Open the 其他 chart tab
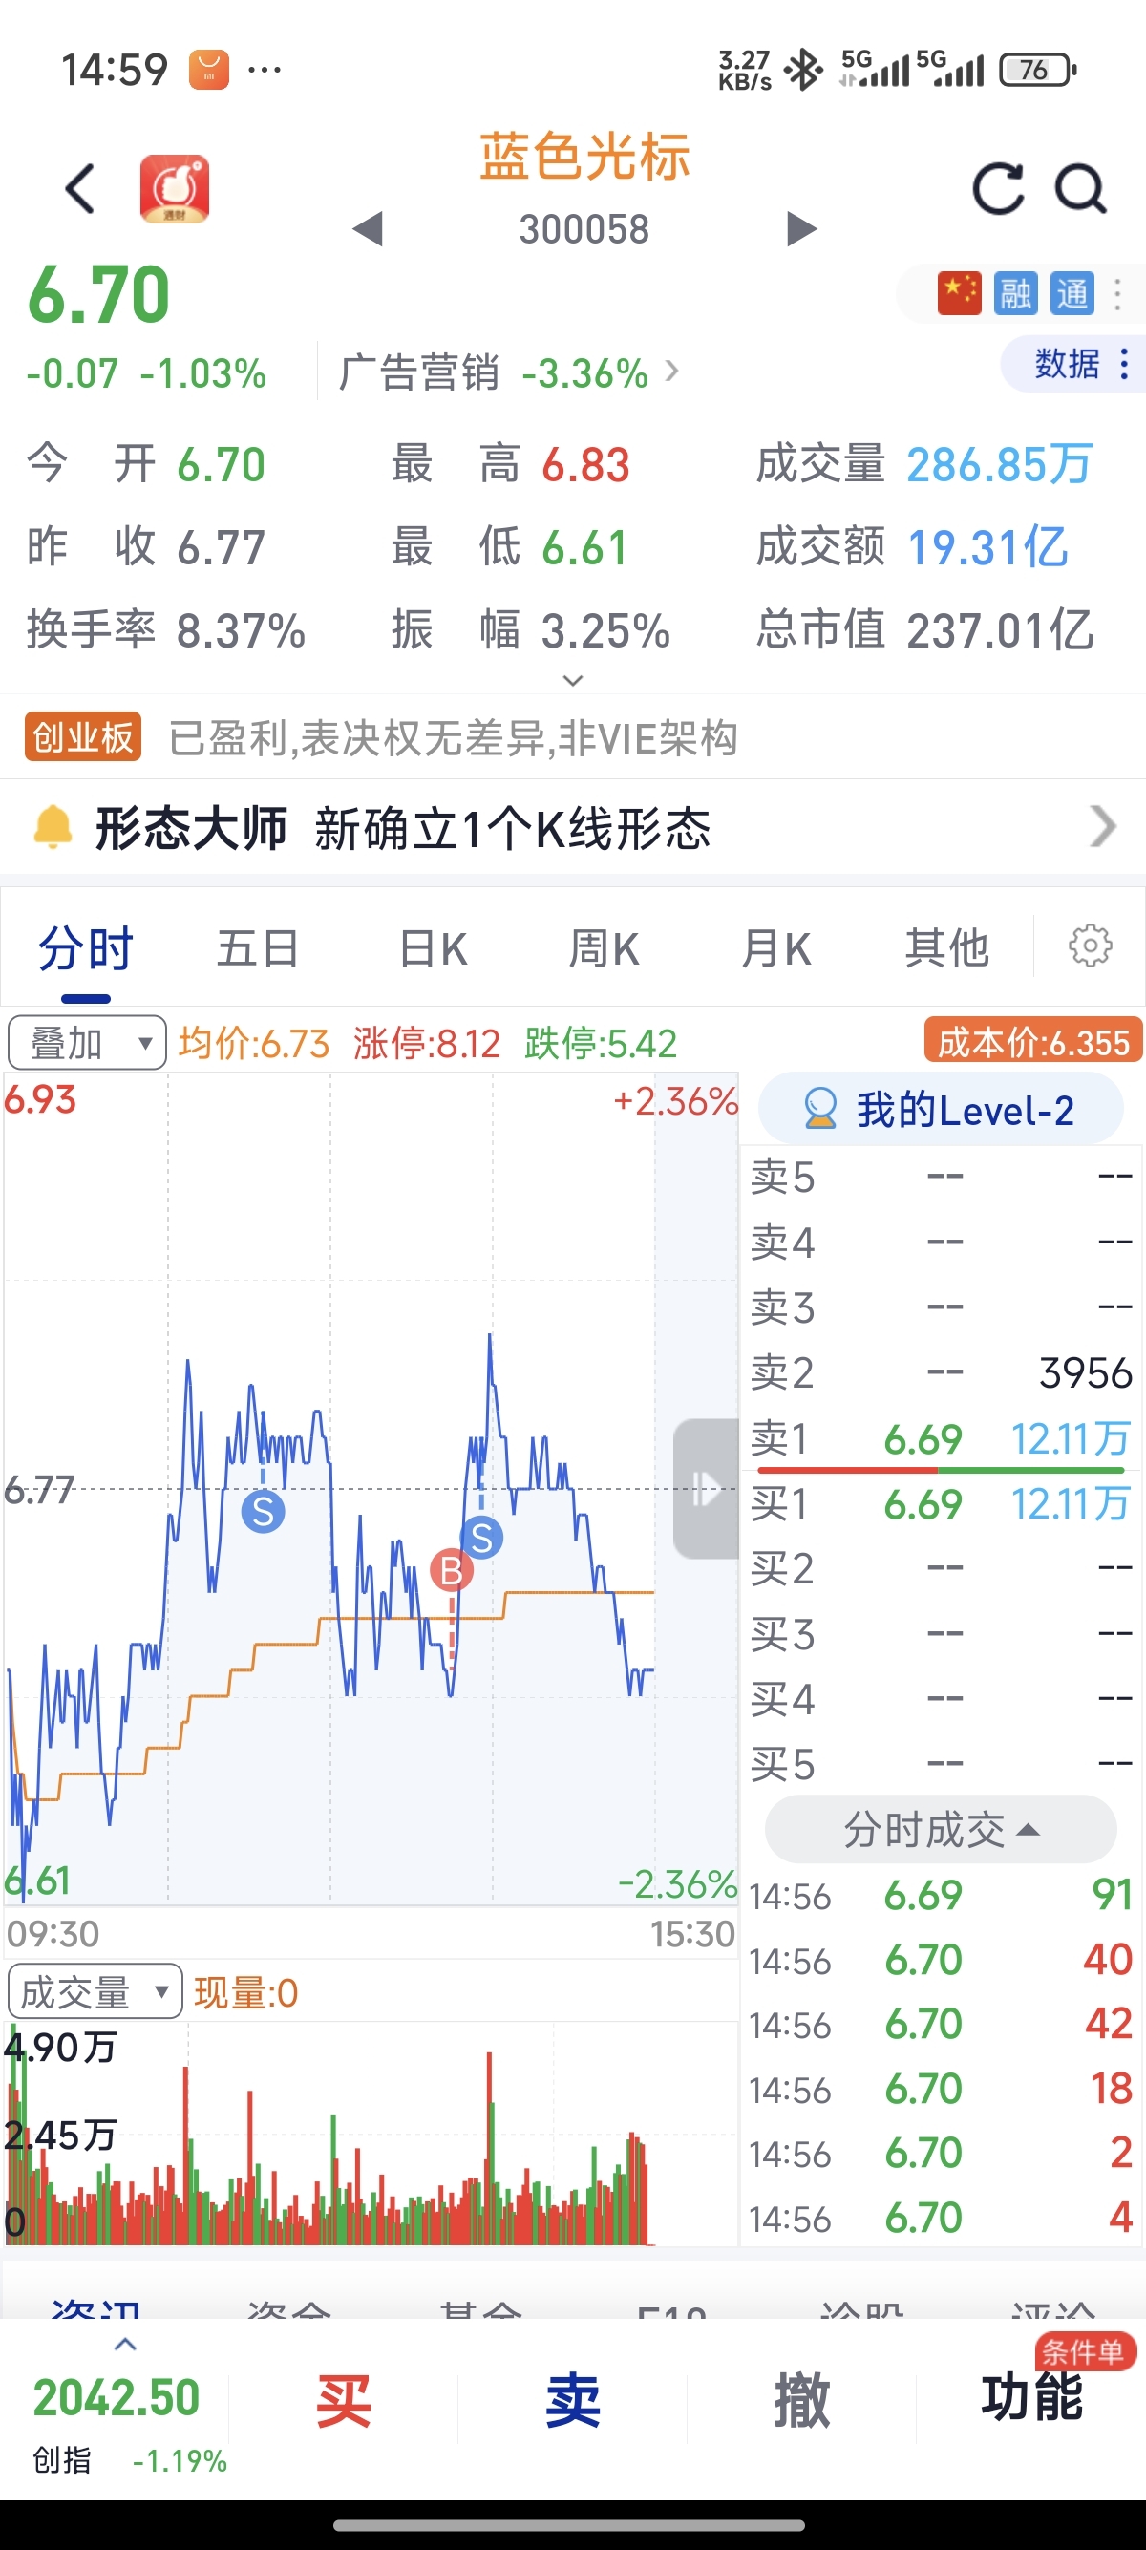 click(947, 948)
